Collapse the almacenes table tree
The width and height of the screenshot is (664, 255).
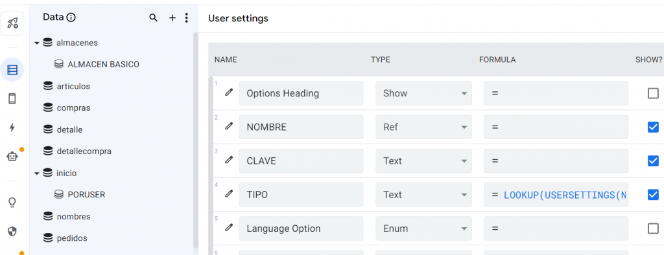pos(37,43)
